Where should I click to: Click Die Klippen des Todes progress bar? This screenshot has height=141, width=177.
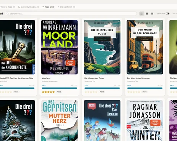point(102,88)
